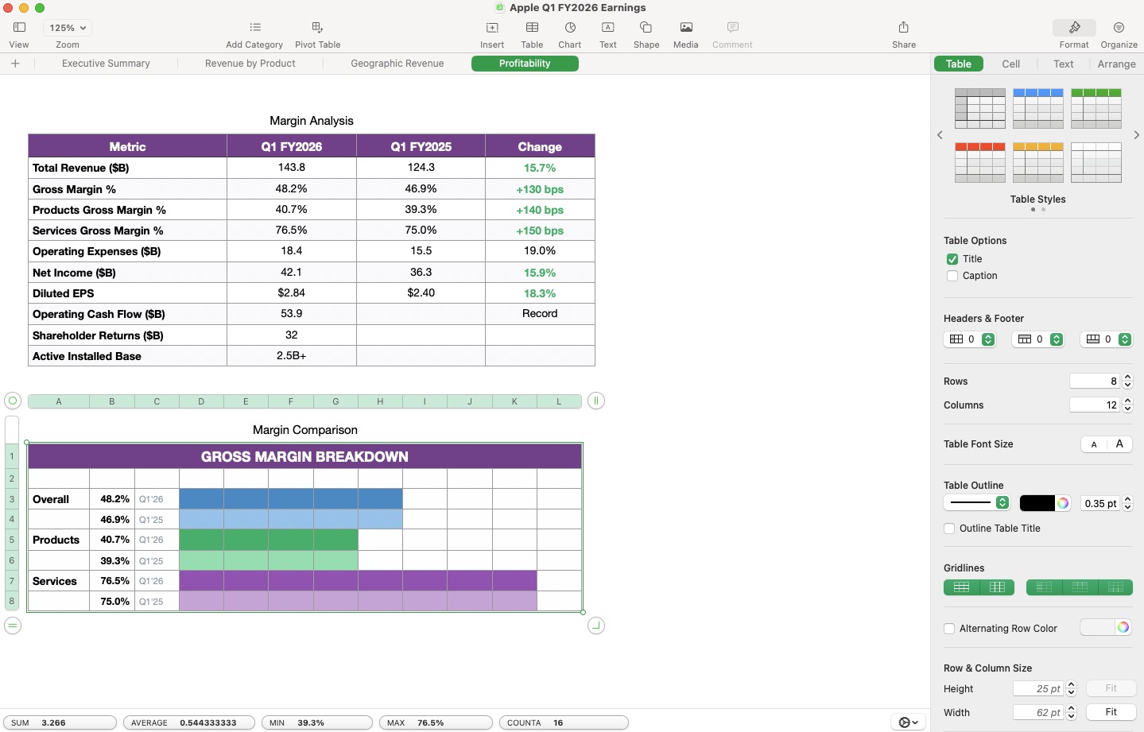Add a new sheet with plus icon
The height and width of the screenshot is (732, 1144).
[x=15, y=64]
